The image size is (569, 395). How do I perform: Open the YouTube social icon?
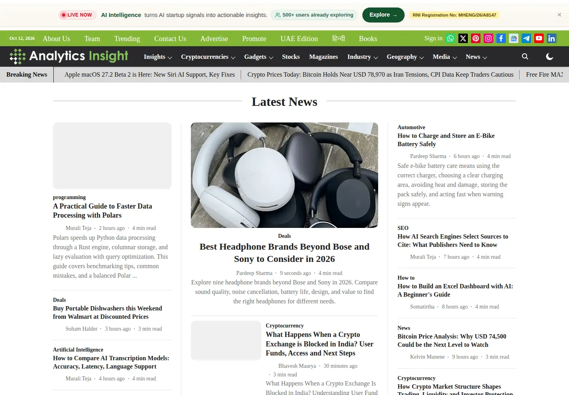click(x=539, y=38)
